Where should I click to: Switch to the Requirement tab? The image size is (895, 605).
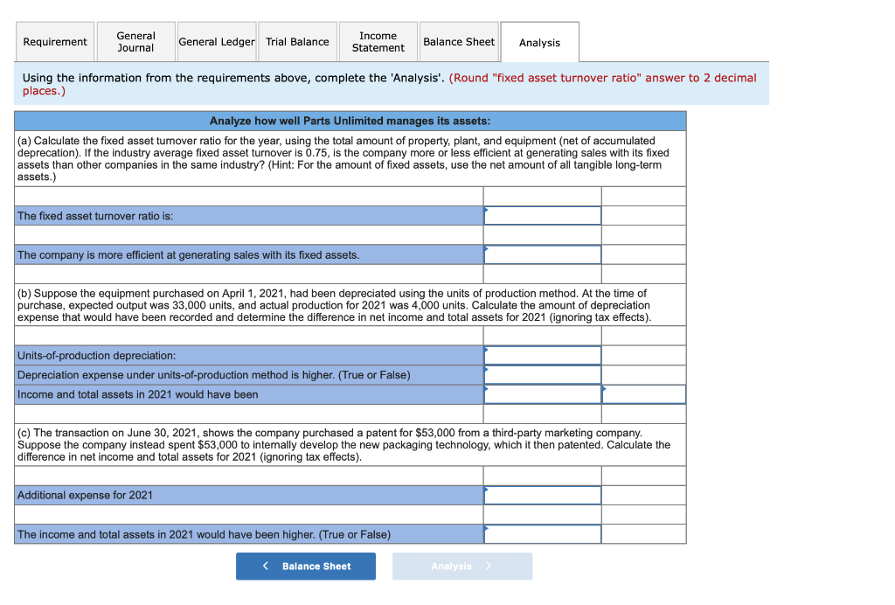point(54,41)
